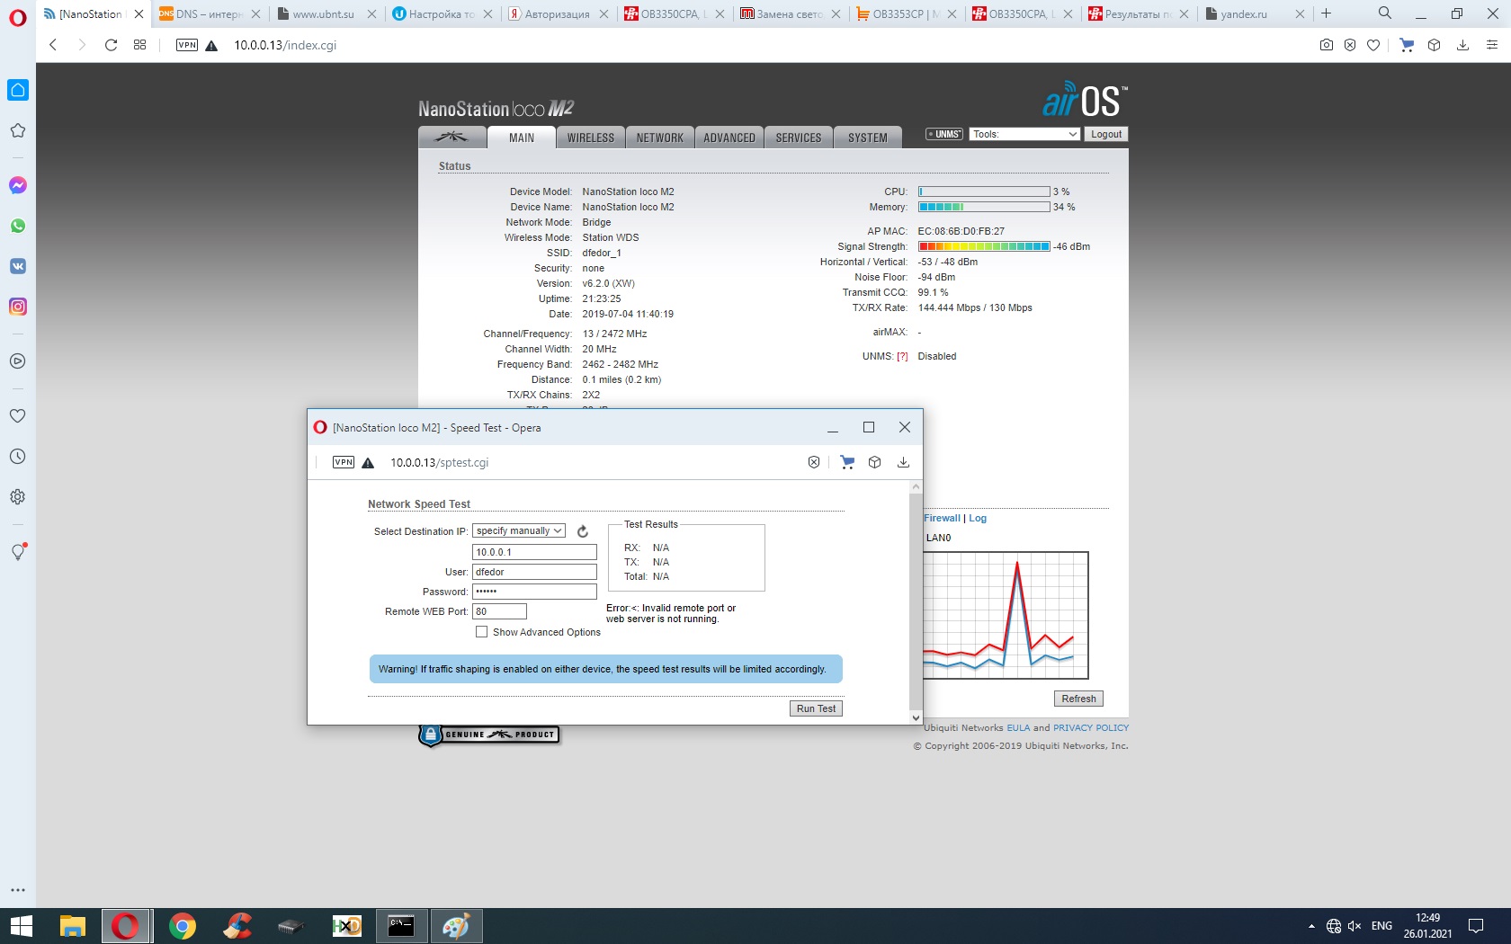Open EULA link in footer
Screen dimensions: 1511x944
coord(1018,728)
